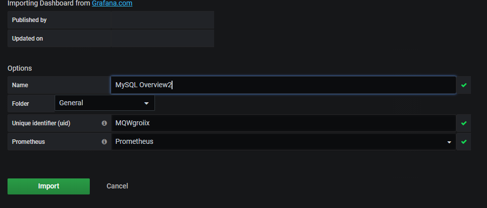The height and width of the screenshot is (208, 487).
Task: Click the Updated on label
Action: (27, 39)
